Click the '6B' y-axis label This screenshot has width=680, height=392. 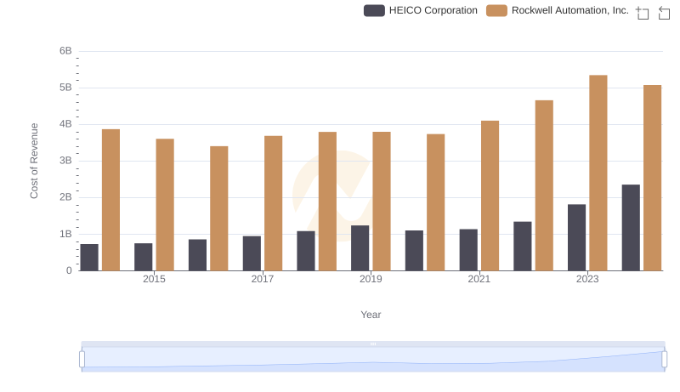pos(65,51)
